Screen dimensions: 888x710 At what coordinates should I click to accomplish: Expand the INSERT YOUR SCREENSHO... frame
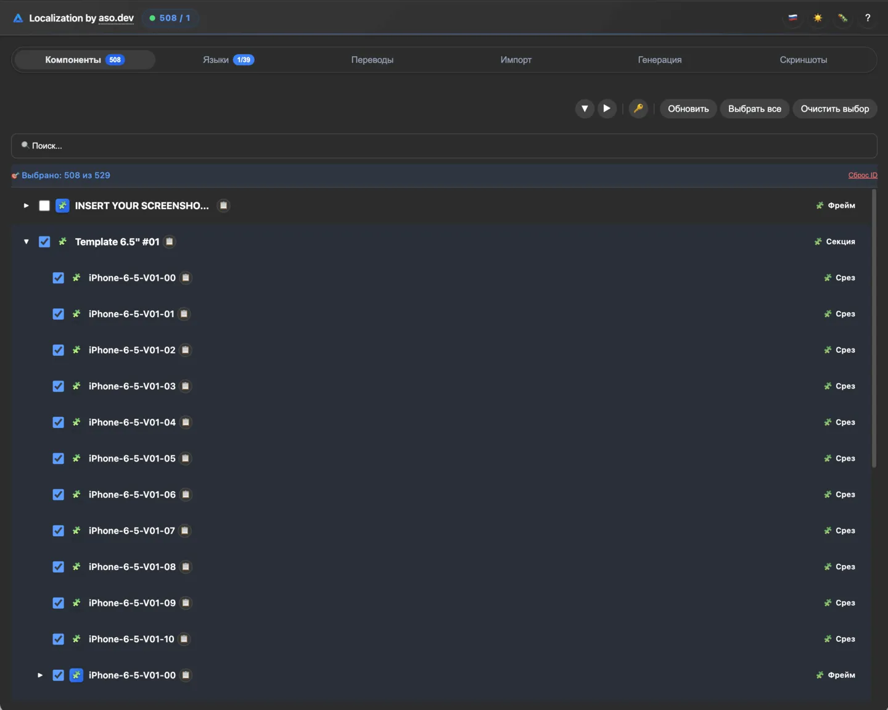tap(26, 205)
